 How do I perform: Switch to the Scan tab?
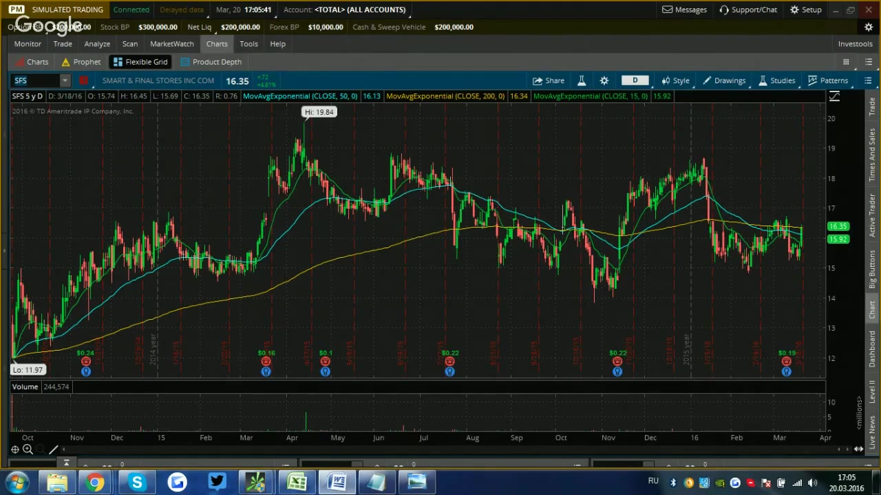pyautogui.click(x=130, y=44)
